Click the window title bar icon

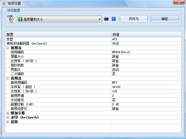[x=4, y=3]
